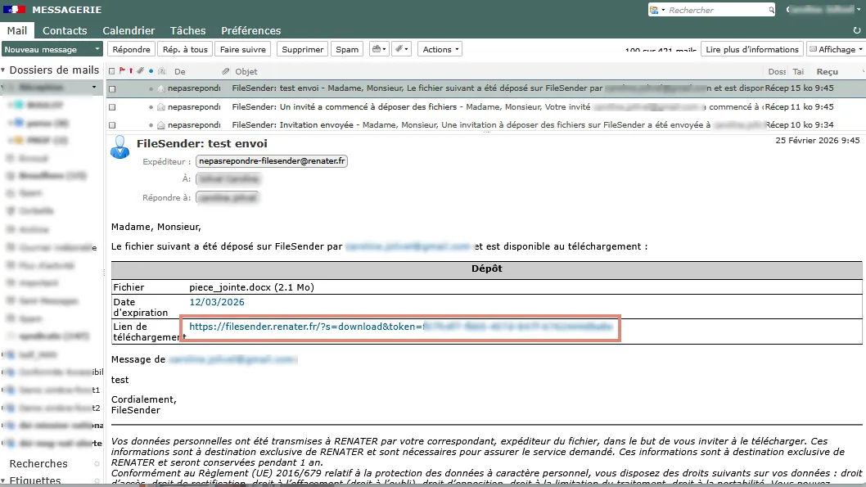This screenshot has height=487, width=866.
Task: Click the magnifier icon in the search box
Action: click(x=771, y=10)
